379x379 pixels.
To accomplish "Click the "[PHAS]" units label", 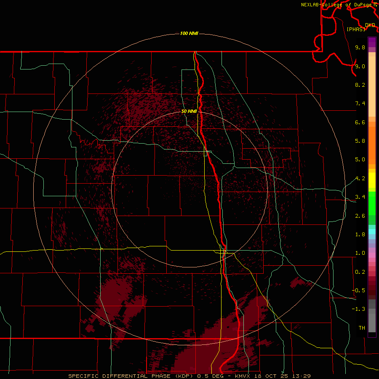I will pyautogui.click(x=356, y=29).
